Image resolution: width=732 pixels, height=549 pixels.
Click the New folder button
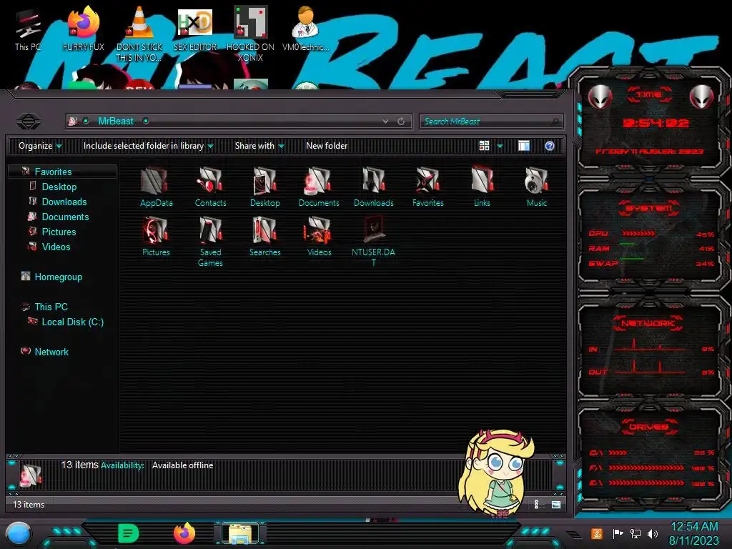pyautogui.click(x=327, y=146)
